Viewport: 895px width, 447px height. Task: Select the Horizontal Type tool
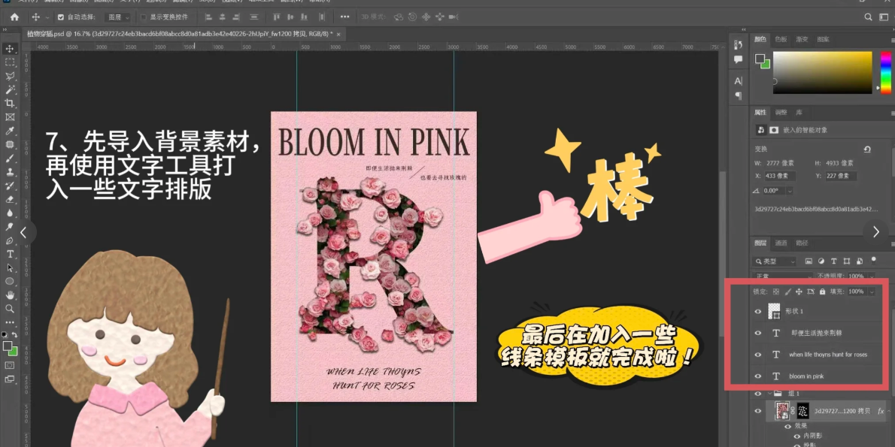(x=10, y=254)
